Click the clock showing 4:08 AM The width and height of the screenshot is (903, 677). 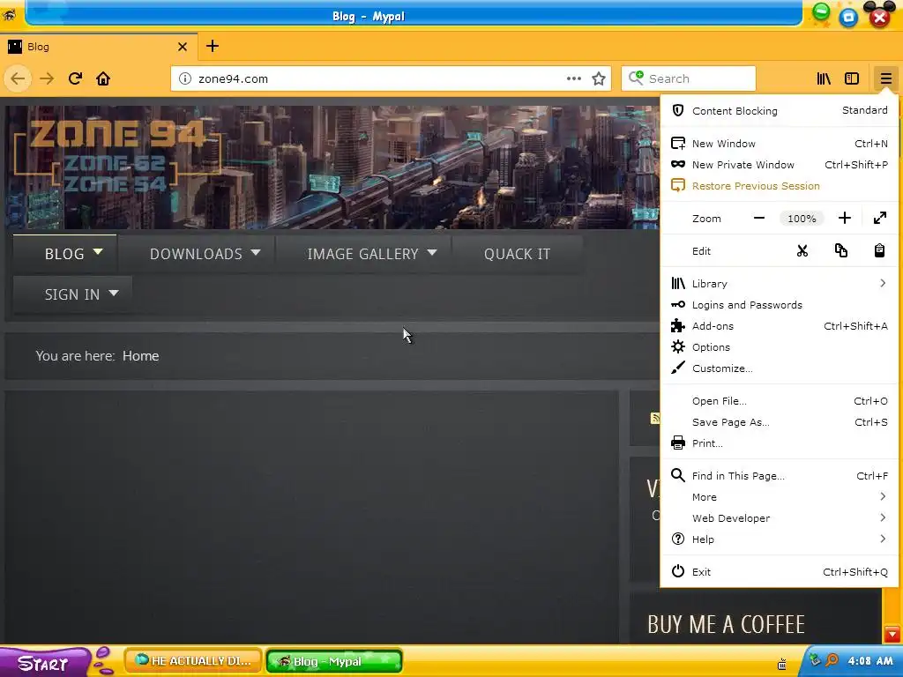870,661
